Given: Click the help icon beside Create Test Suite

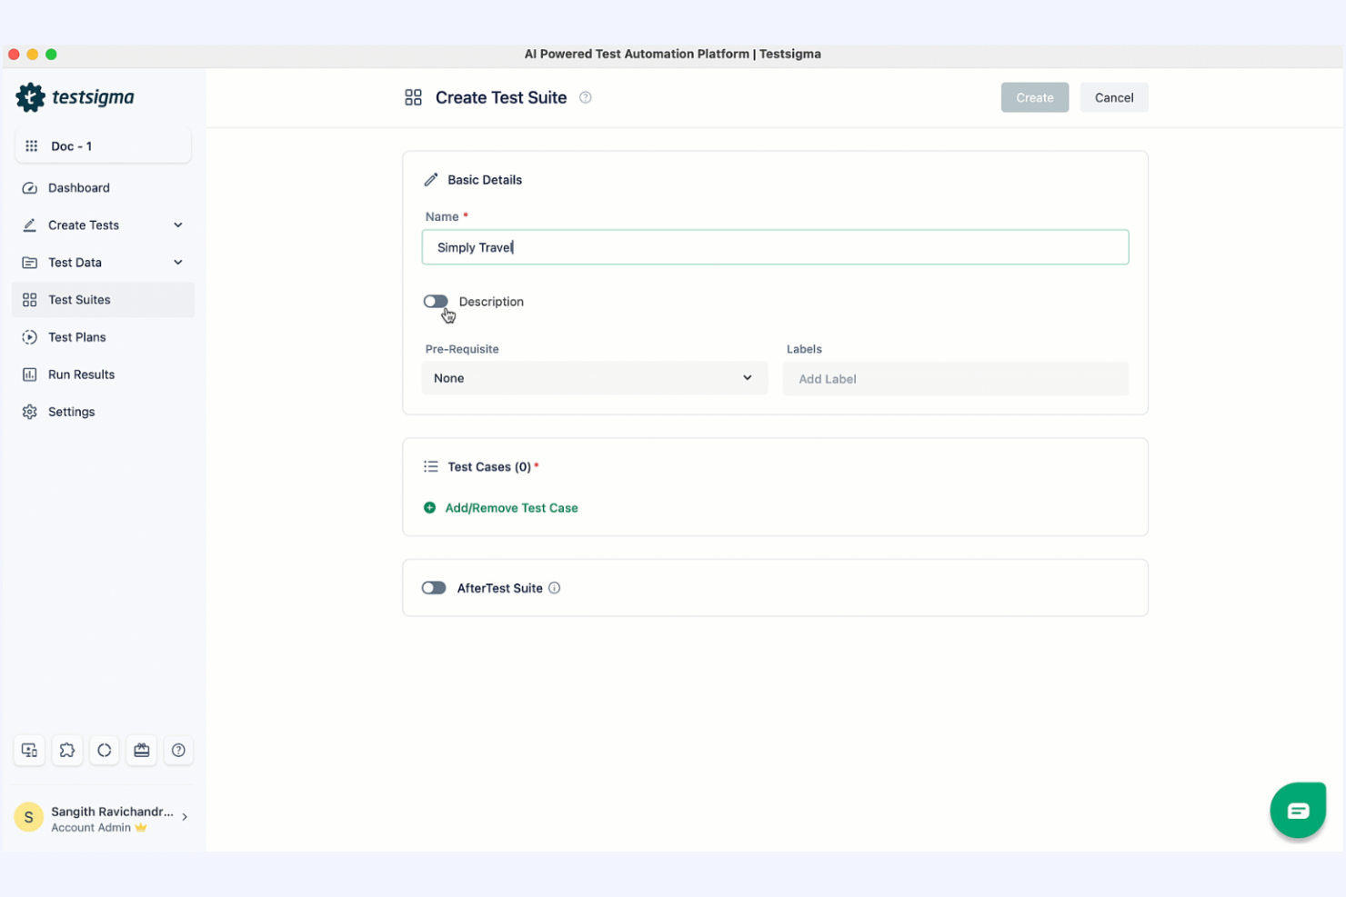Looking at the screenshot, I should click(585, 97).
